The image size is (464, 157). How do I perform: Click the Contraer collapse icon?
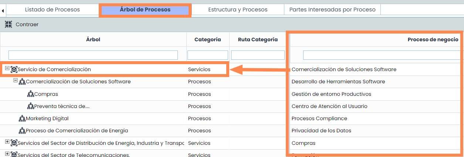(x=8, y=24)
